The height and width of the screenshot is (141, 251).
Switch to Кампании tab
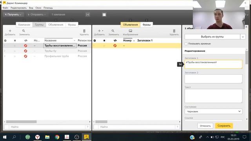tap(24, 25)
